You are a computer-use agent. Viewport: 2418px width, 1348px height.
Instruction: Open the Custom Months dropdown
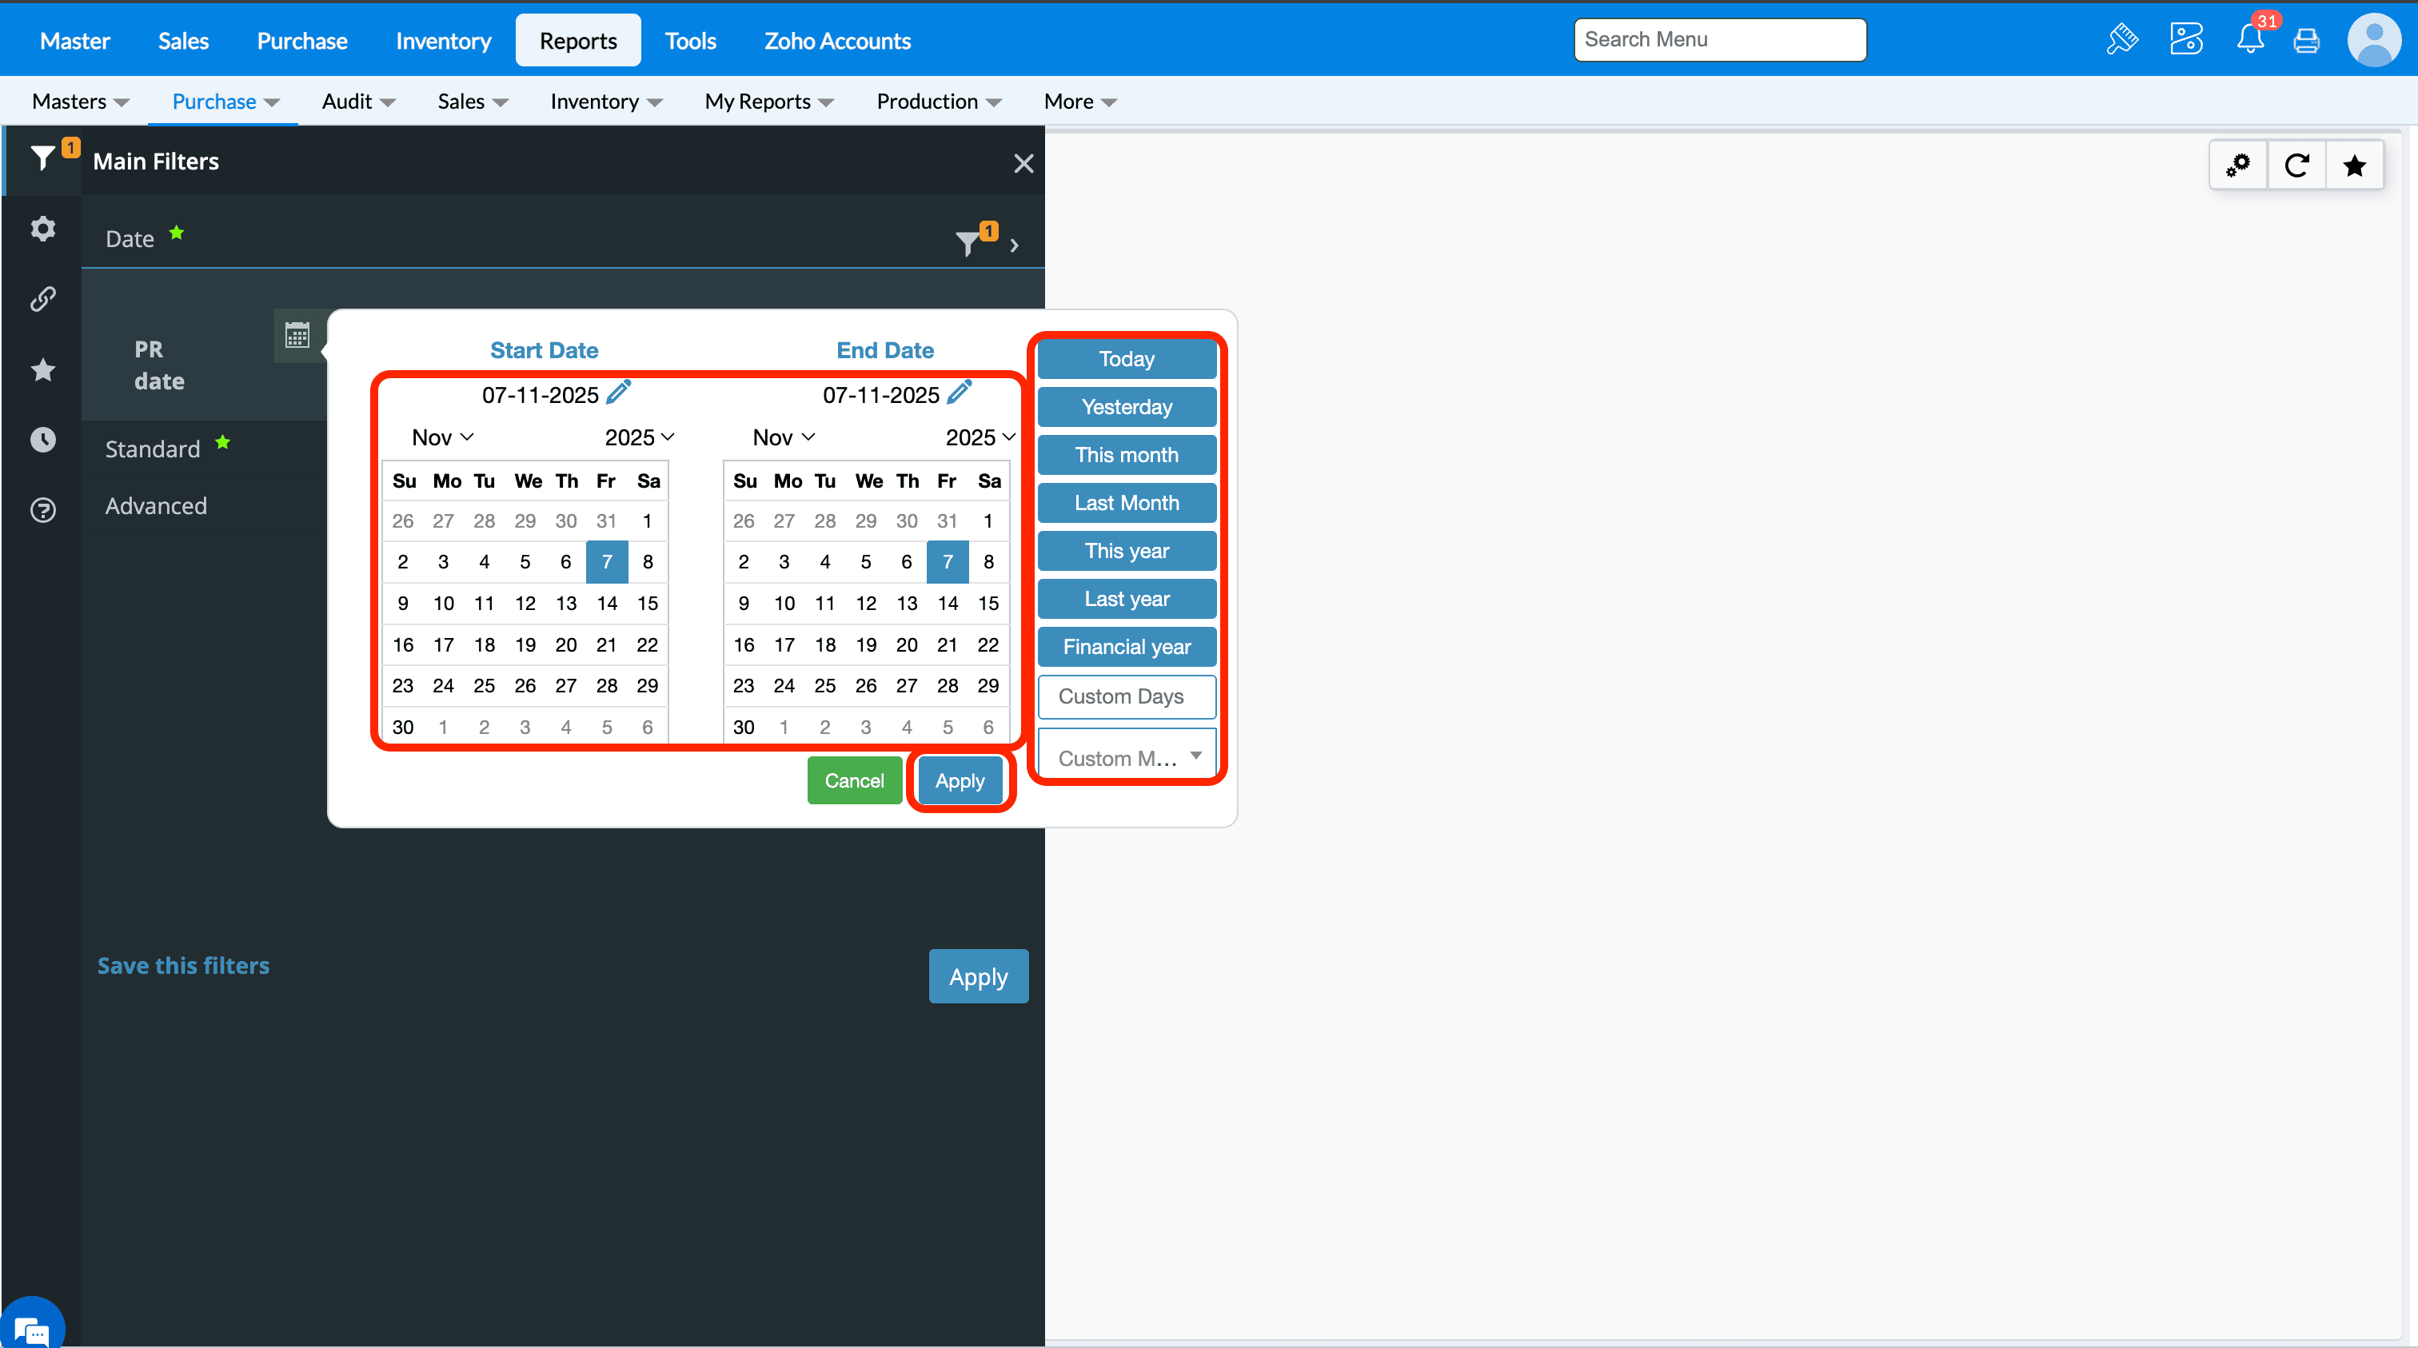click(1127, 756)
